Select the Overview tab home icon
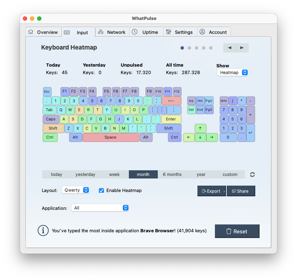This screenshot has width=297, height=280. (31, 32)
